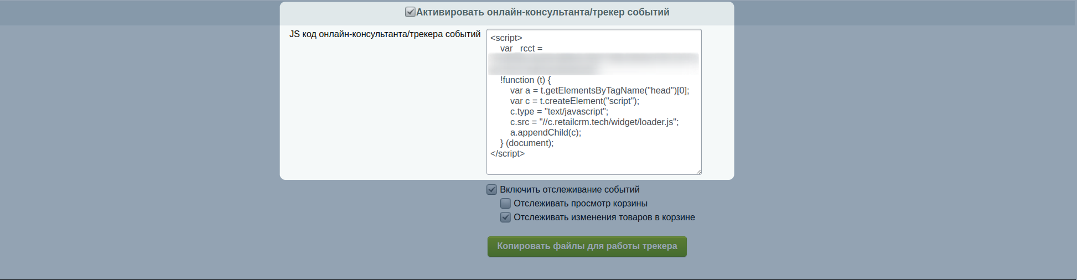Click the !function (t) { line
This screenshot has height=280, width=1077.
(526, 80)
